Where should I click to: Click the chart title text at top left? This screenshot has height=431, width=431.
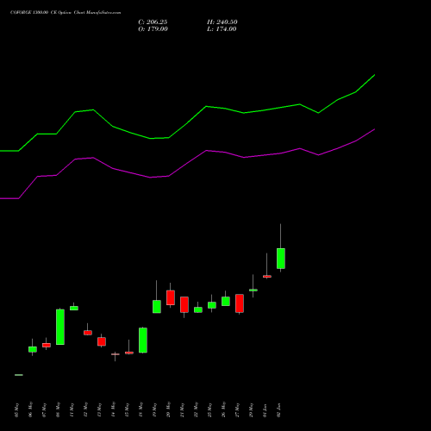pyautogui.click(x=66, y=13)
